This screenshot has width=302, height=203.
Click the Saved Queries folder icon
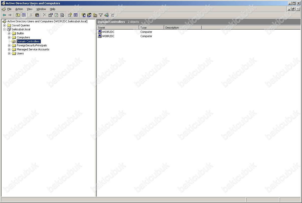(x=9, y=25)
